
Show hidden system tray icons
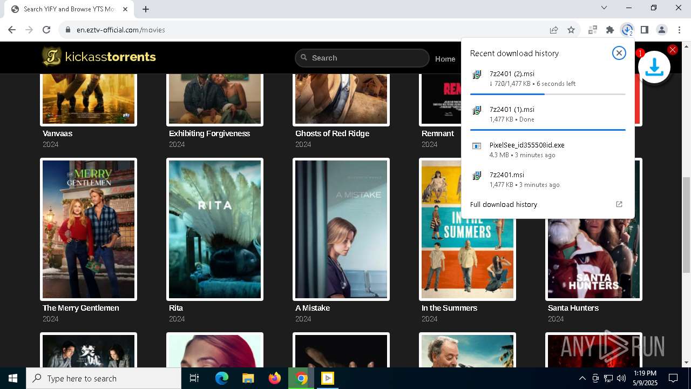tap(582, 378)
